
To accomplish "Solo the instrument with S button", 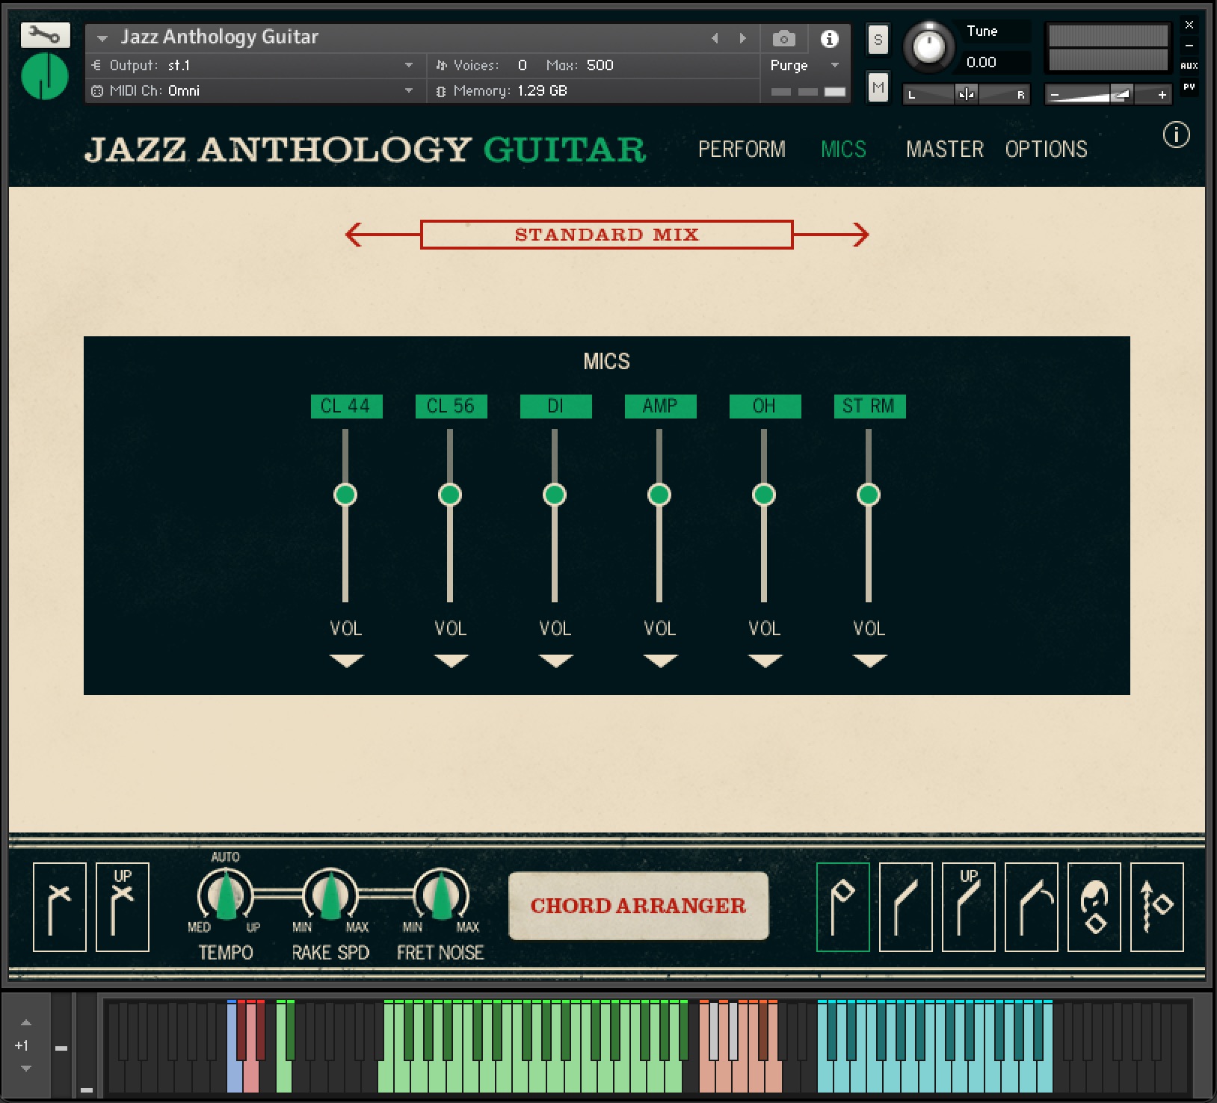I will [878, 40].
